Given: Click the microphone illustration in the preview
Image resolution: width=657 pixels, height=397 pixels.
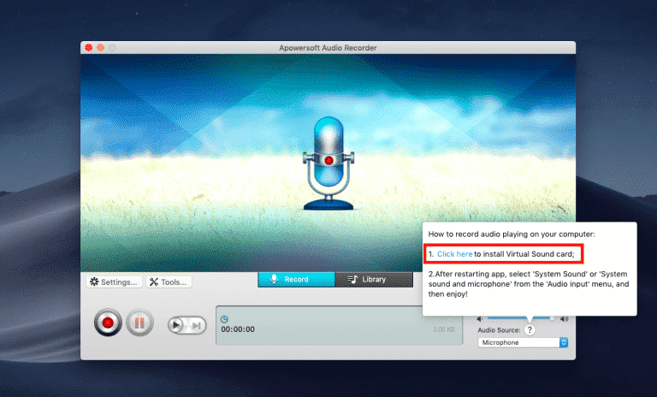Looking at the screenshot, I should point(328,163).
